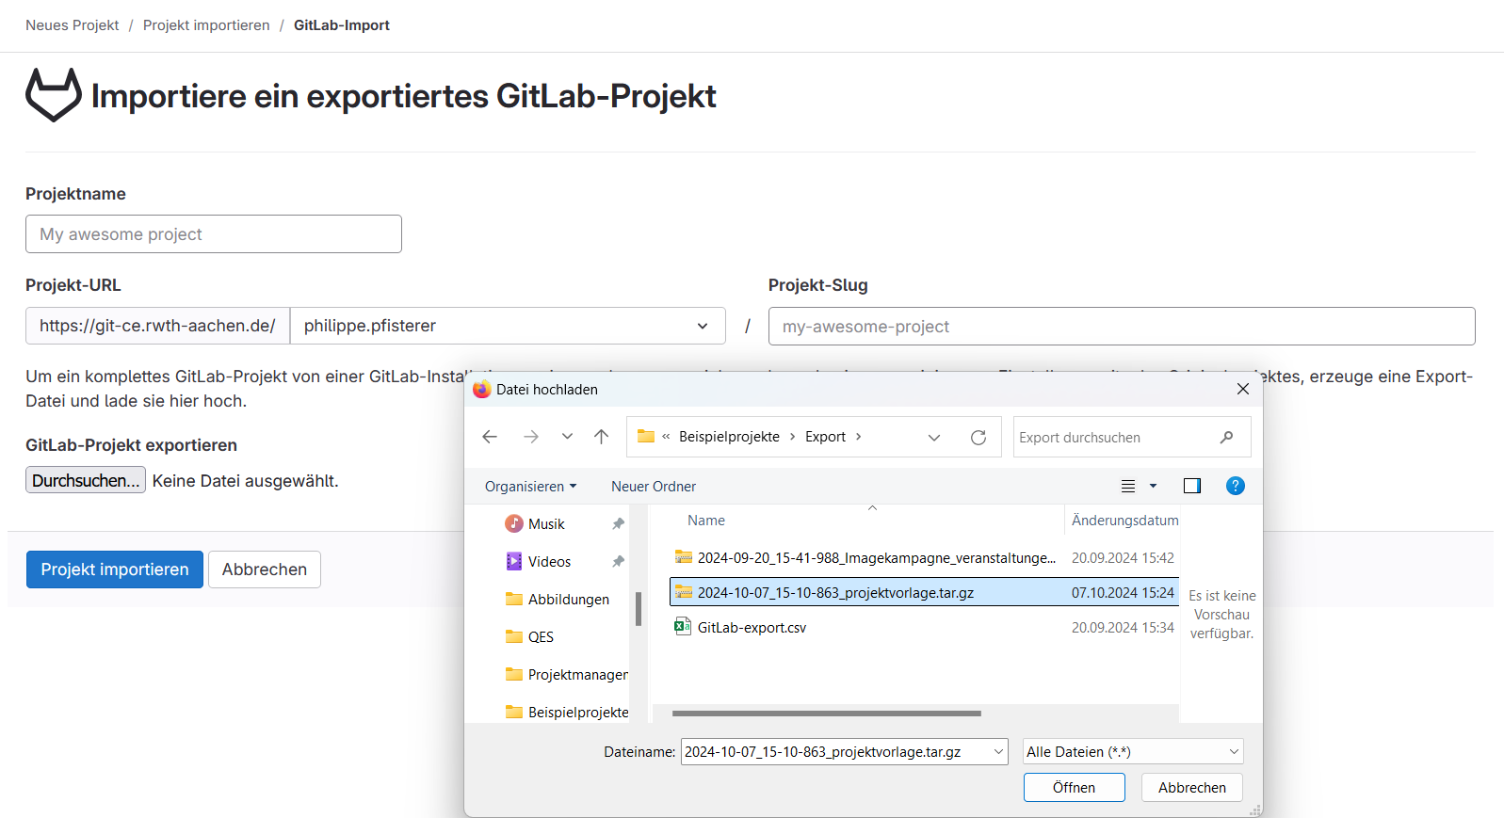Viewport: 1504px width, 818px height.
Task: Go up one folder level
Action: tap(601, 437)
